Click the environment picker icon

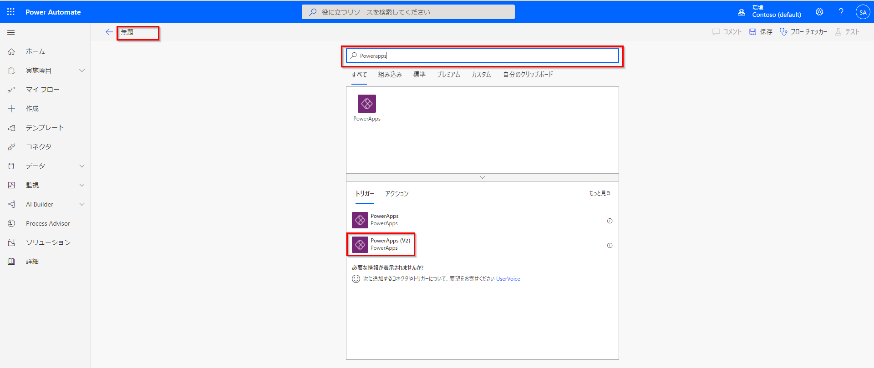(x=742, y=12)
